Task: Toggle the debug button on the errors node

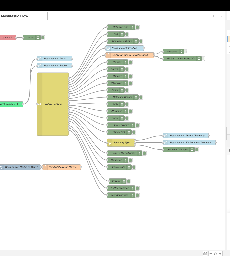Action: pos(42,38)
